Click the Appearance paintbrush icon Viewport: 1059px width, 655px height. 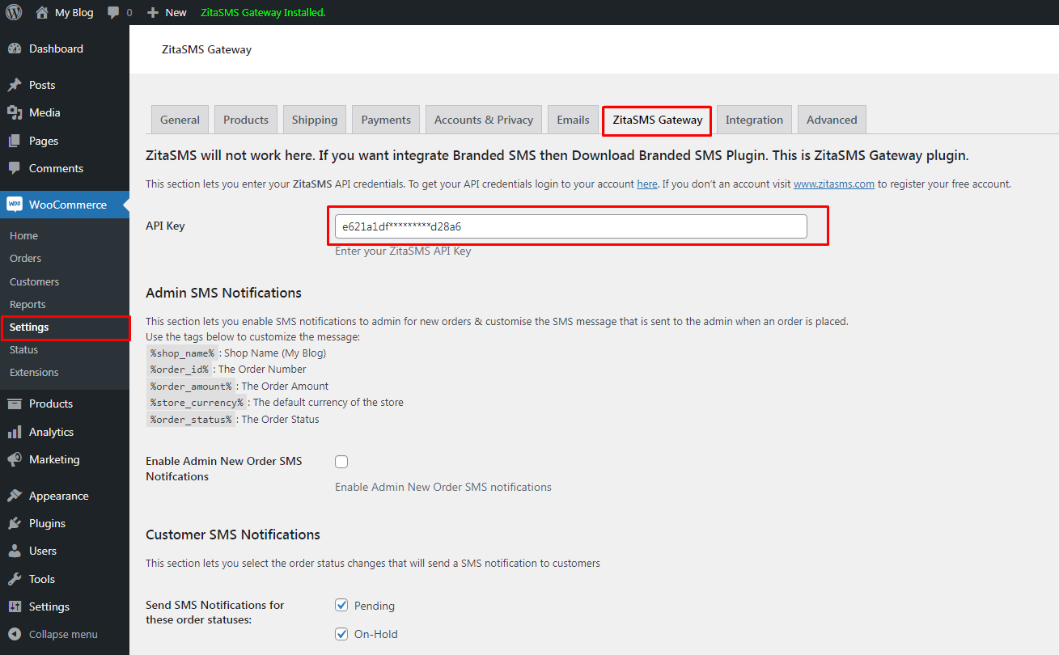point(15,496)
